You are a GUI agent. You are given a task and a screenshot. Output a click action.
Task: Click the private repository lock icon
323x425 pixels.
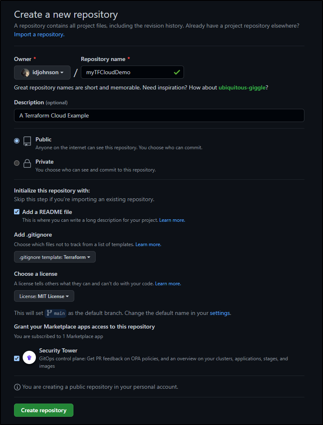click(27, 163)
